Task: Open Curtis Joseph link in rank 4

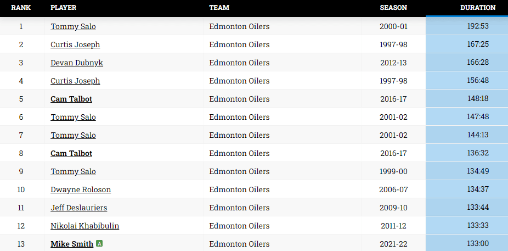Action: pos(75,81)
